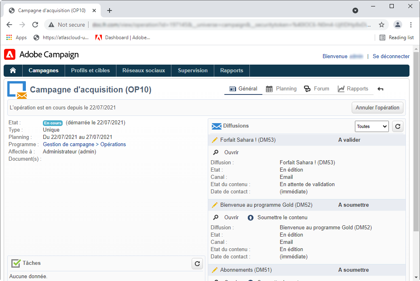Viewport: 420px width, 281px height.
Task: Click the A valider status text
Action: click(349, 140)
